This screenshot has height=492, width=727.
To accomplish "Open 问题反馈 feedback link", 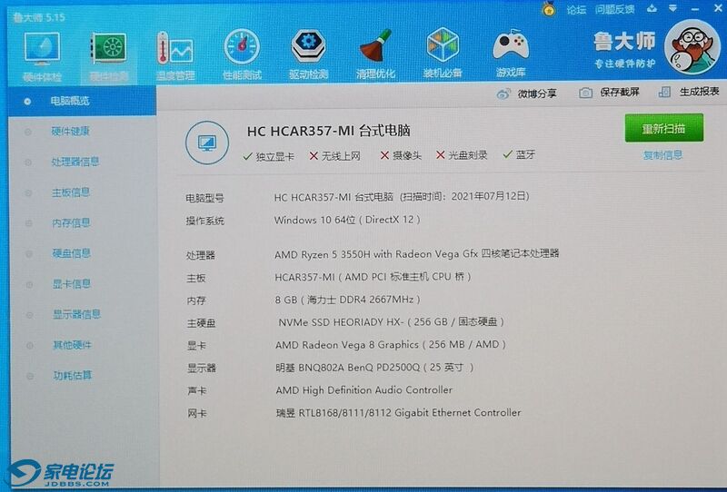I will (x=615, y=9).
